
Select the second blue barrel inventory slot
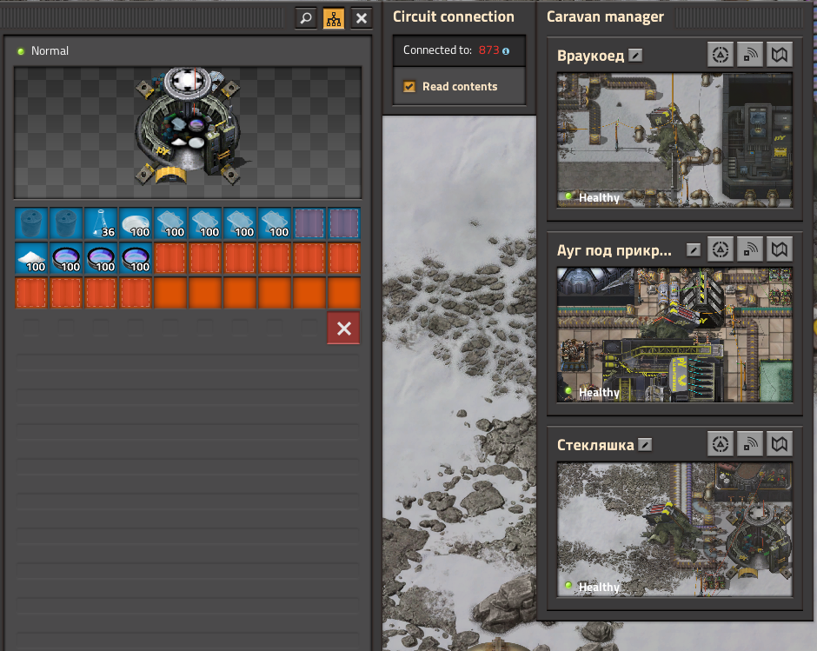point(66,223)
